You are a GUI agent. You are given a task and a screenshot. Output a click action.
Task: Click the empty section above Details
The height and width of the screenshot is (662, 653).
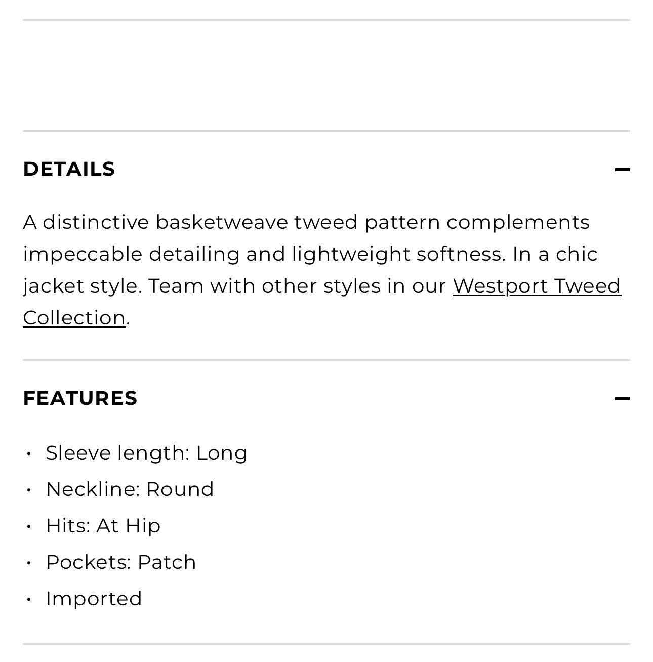click(x=327, y=75)
